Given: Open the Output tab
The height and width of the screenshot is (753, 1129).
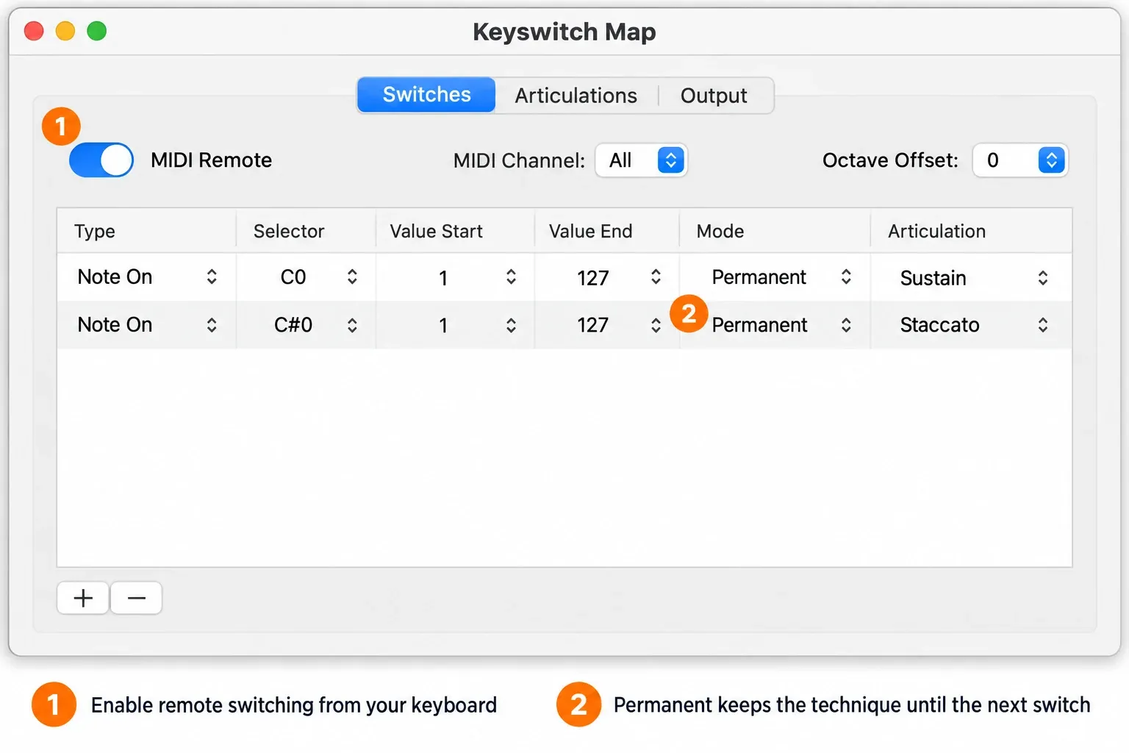Looking at the screenshot, I should tap(714, 96).
